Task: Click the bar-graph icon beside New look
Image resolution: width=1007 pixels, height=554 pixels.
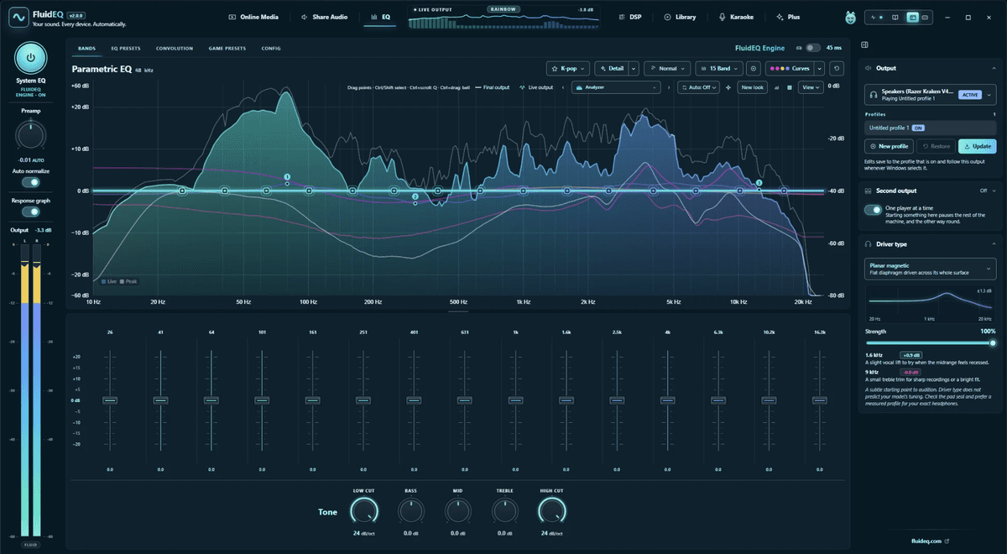Action: point(776,87)
